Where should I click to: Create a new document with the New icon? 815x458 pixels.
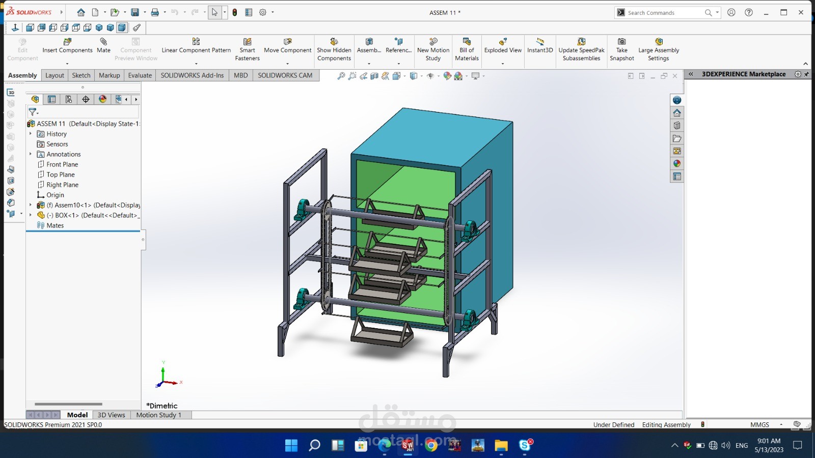tap(95, 12)
